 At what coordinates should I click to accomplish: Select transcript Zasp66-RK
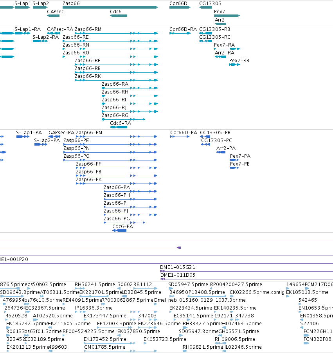88,76
